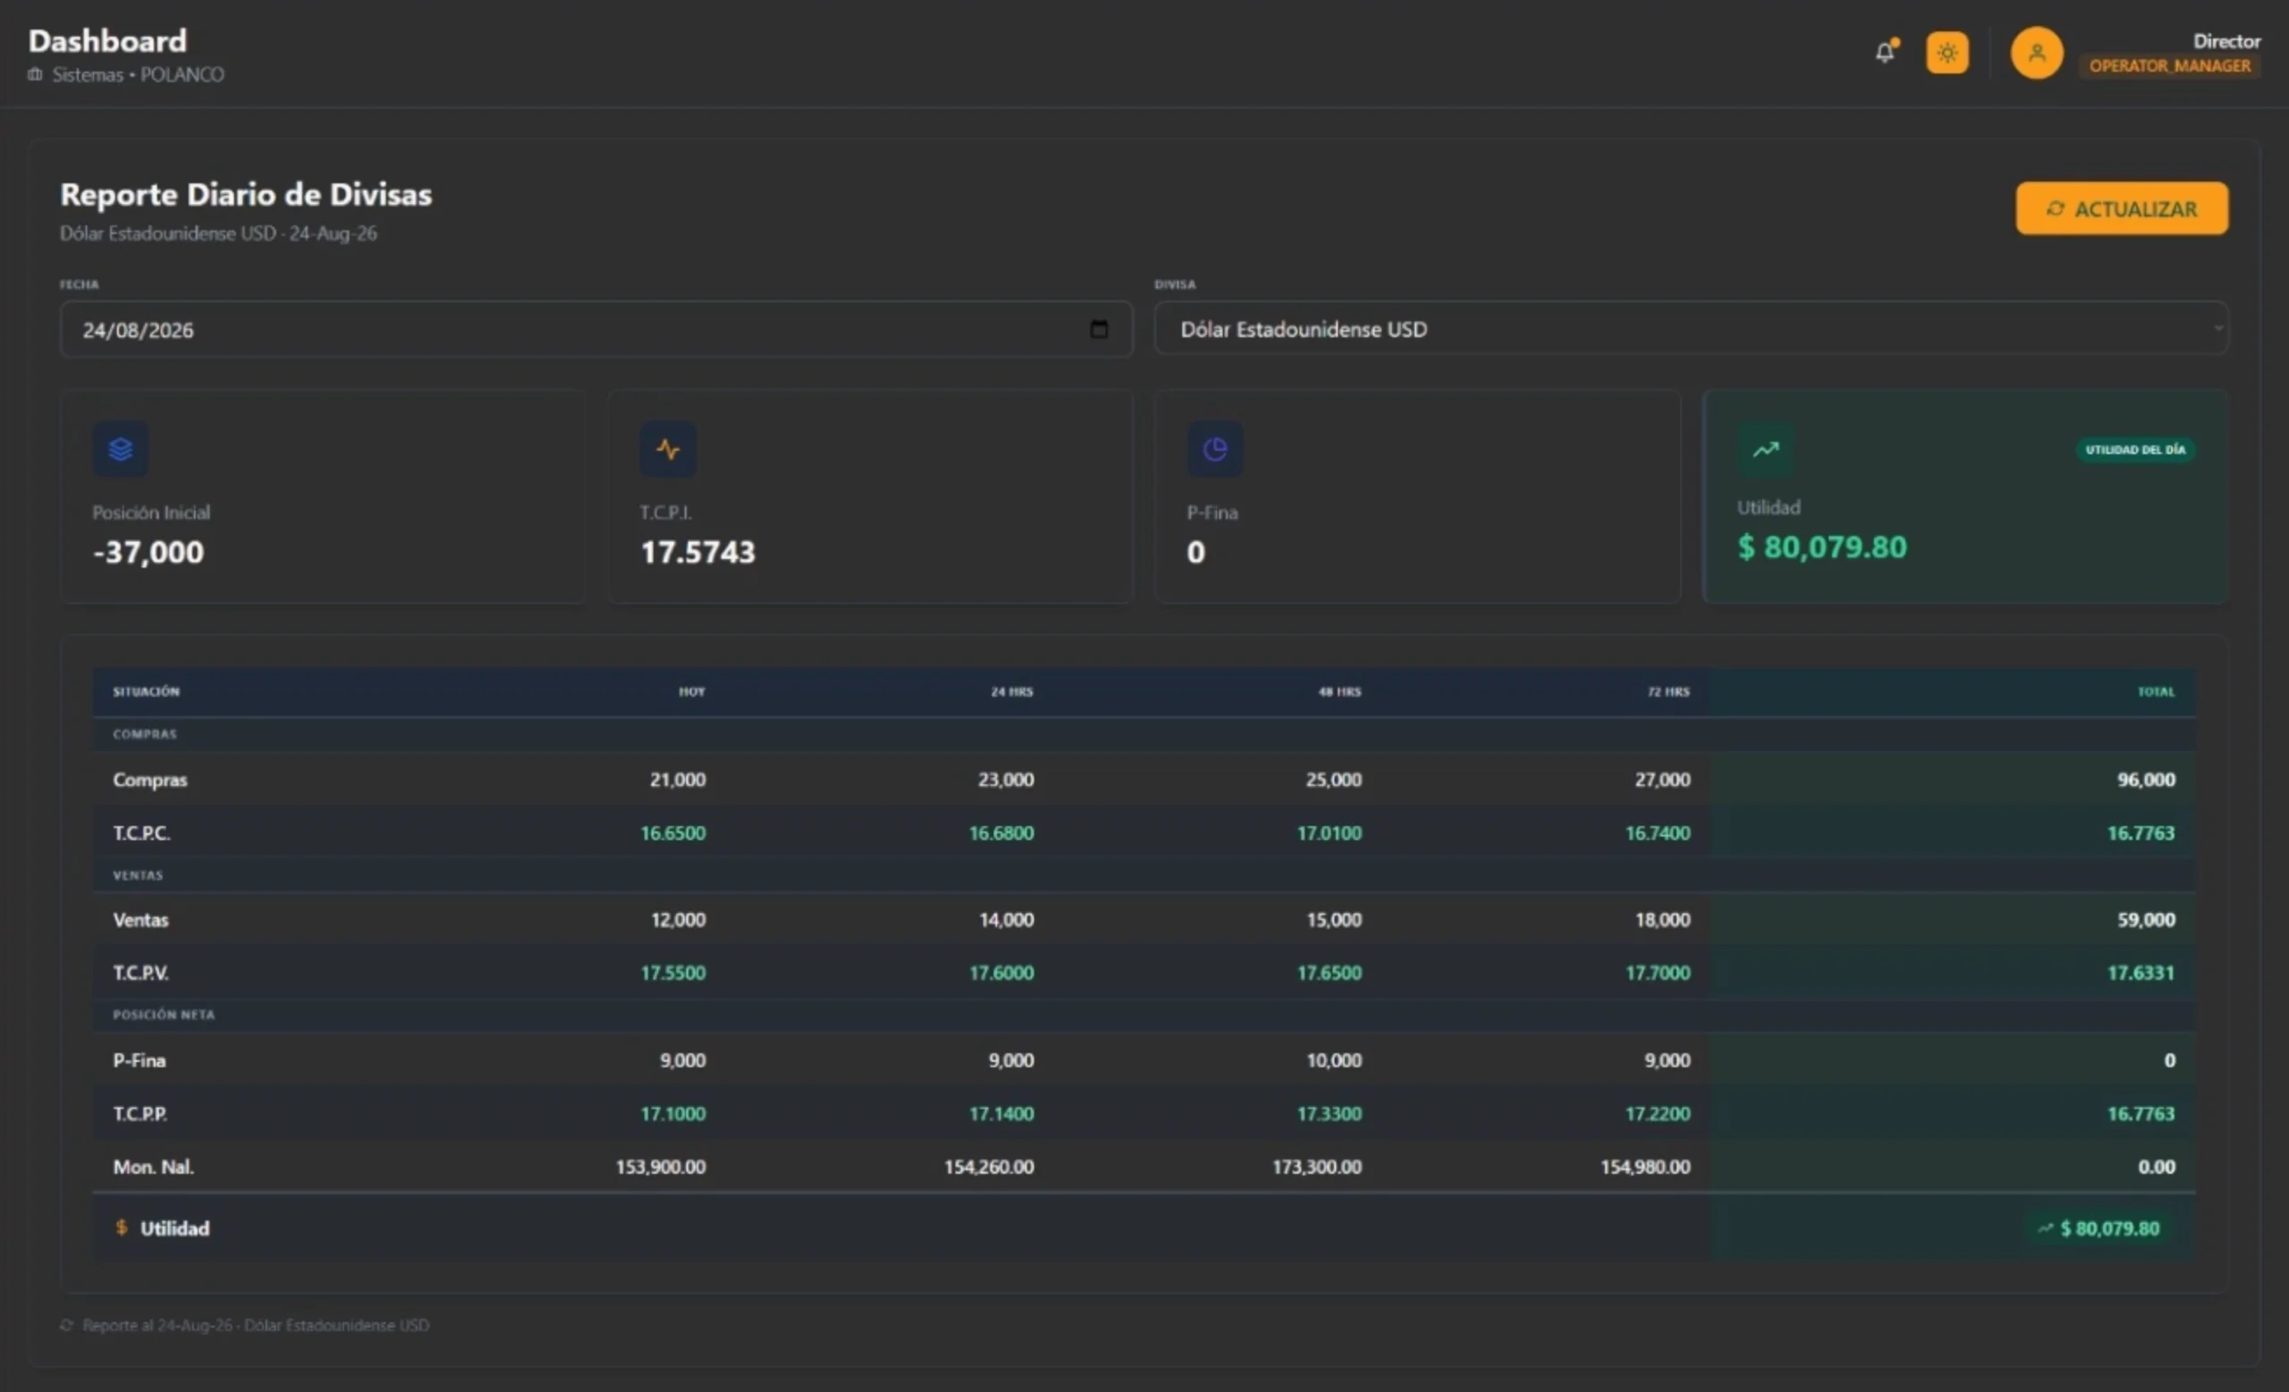Click the SITUACIÓN column header
The width and height of the screenshot is (2289, 1392).
point(147,692)
